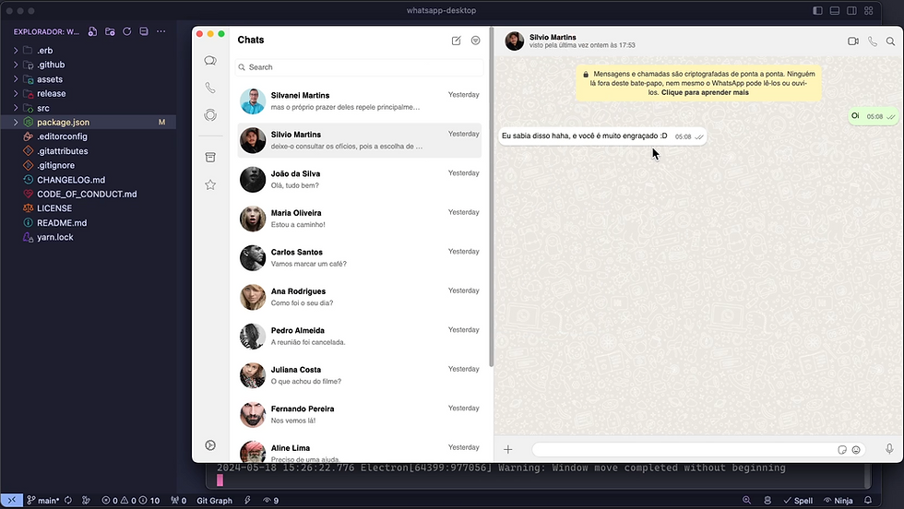Click Fernando Pereira's avatar thumbnail
904x509 pixels.
(253, 414)
